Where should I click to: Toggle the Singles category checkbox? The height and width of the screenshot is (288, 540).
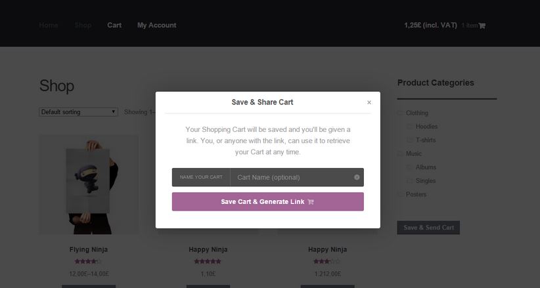click(x=409, y=180)
